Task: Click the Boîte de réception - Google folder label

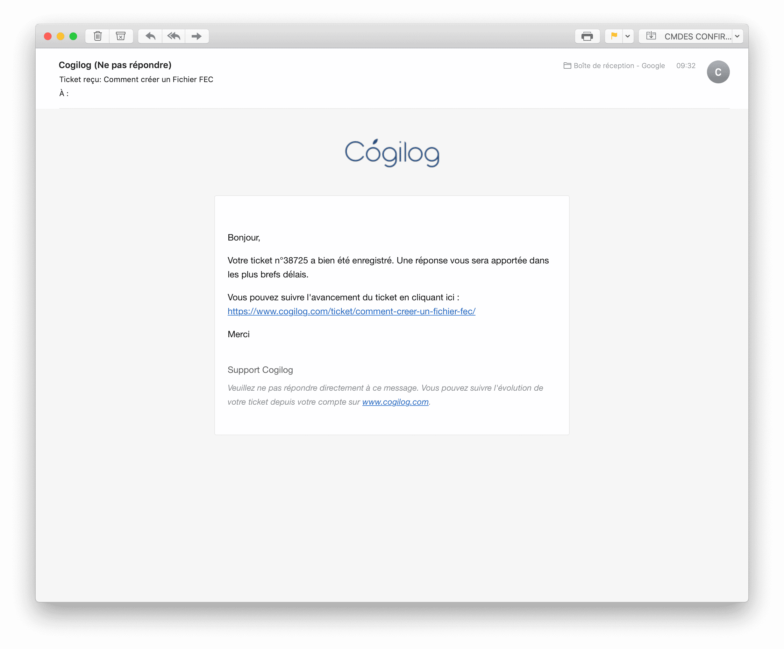Action: [614, 66]
